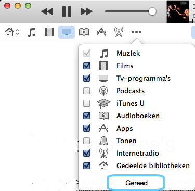Switch to Music library via toolbar note icon
Image resolution: width=195 pixels, height=191 pixels.
(32, 32)
